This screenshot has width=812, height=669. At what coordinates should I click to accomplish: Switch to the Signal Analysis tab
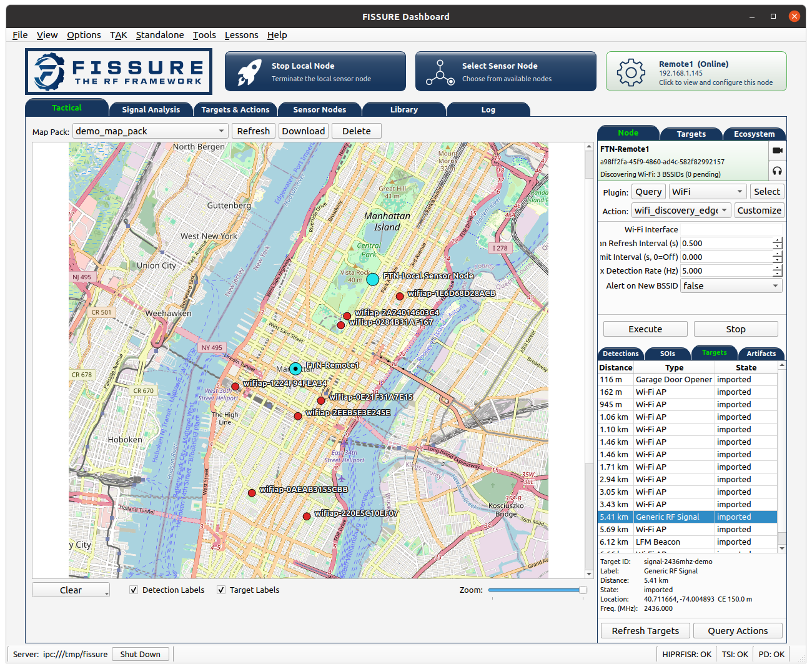(151, 109)
